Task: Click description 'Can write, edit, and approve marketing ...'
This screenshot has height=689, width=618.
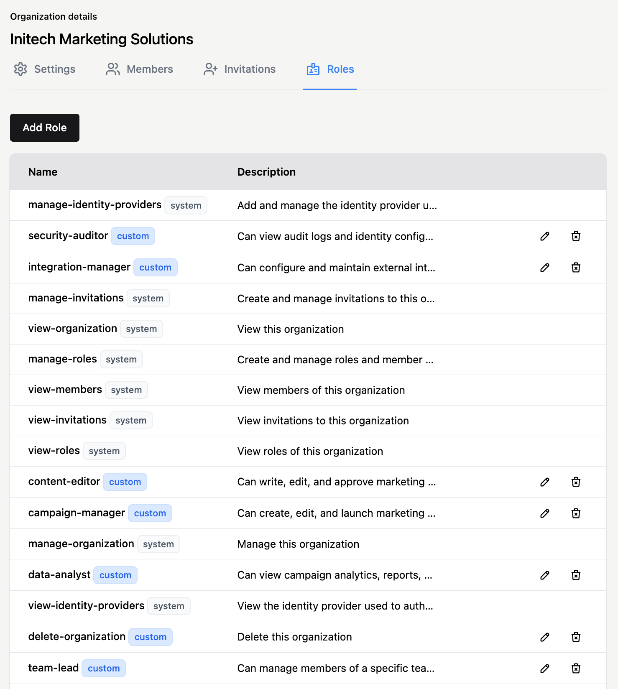Action: tap(337, 482)
